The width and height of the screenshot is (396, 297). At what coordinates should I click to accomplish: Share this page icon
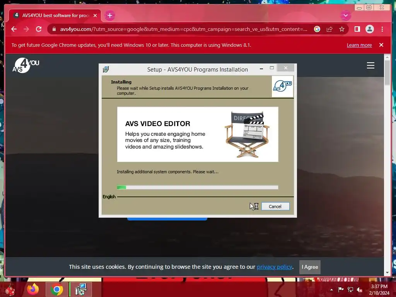(329, 29)
